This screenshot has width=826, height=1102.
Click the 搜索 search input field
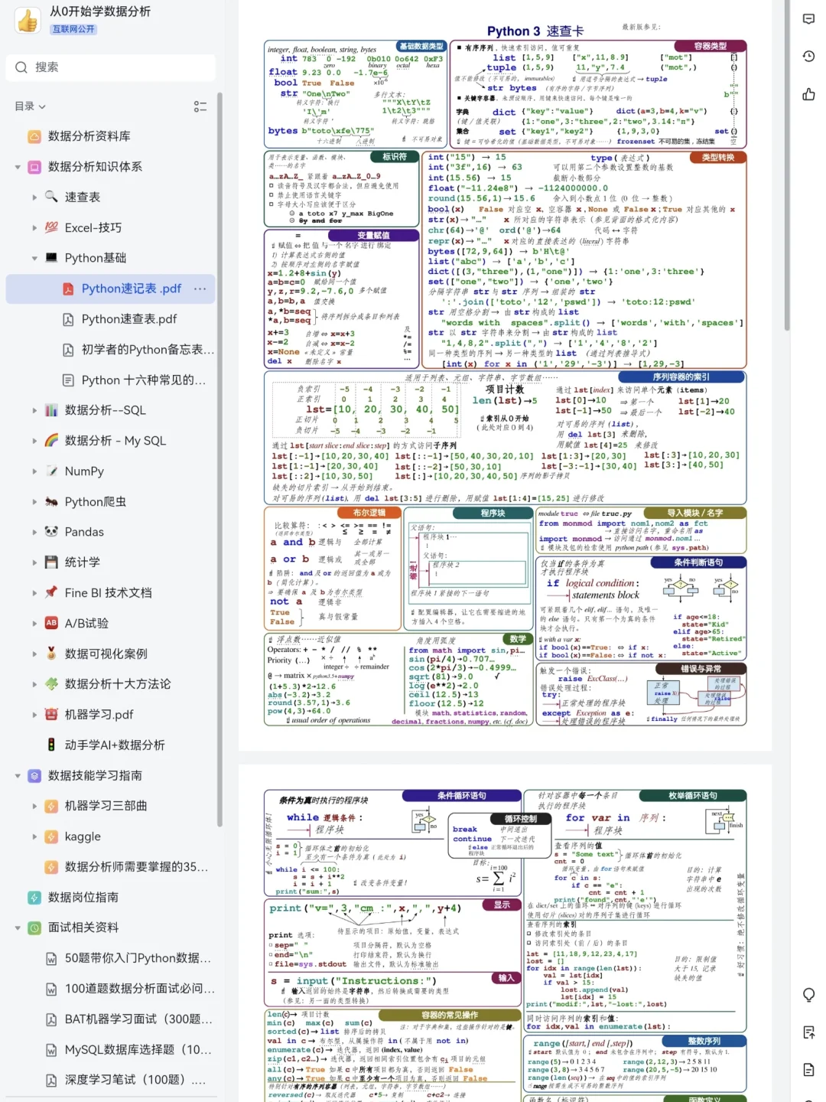(111, 67)
